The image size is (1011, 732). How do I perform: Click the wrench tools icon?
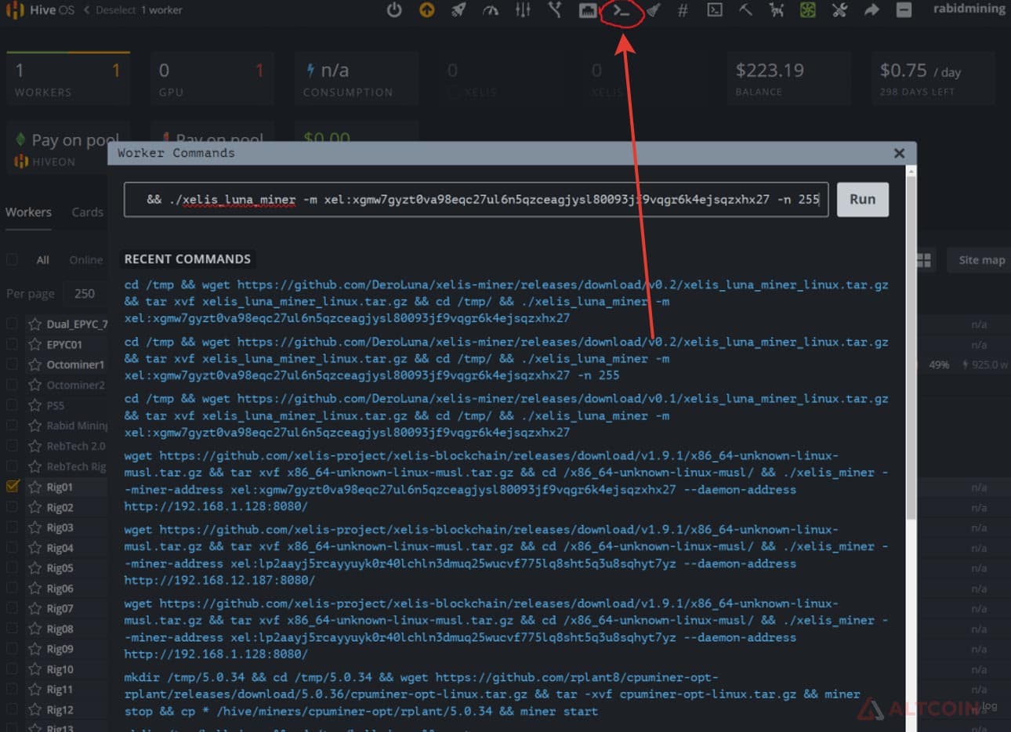[839, 10]
